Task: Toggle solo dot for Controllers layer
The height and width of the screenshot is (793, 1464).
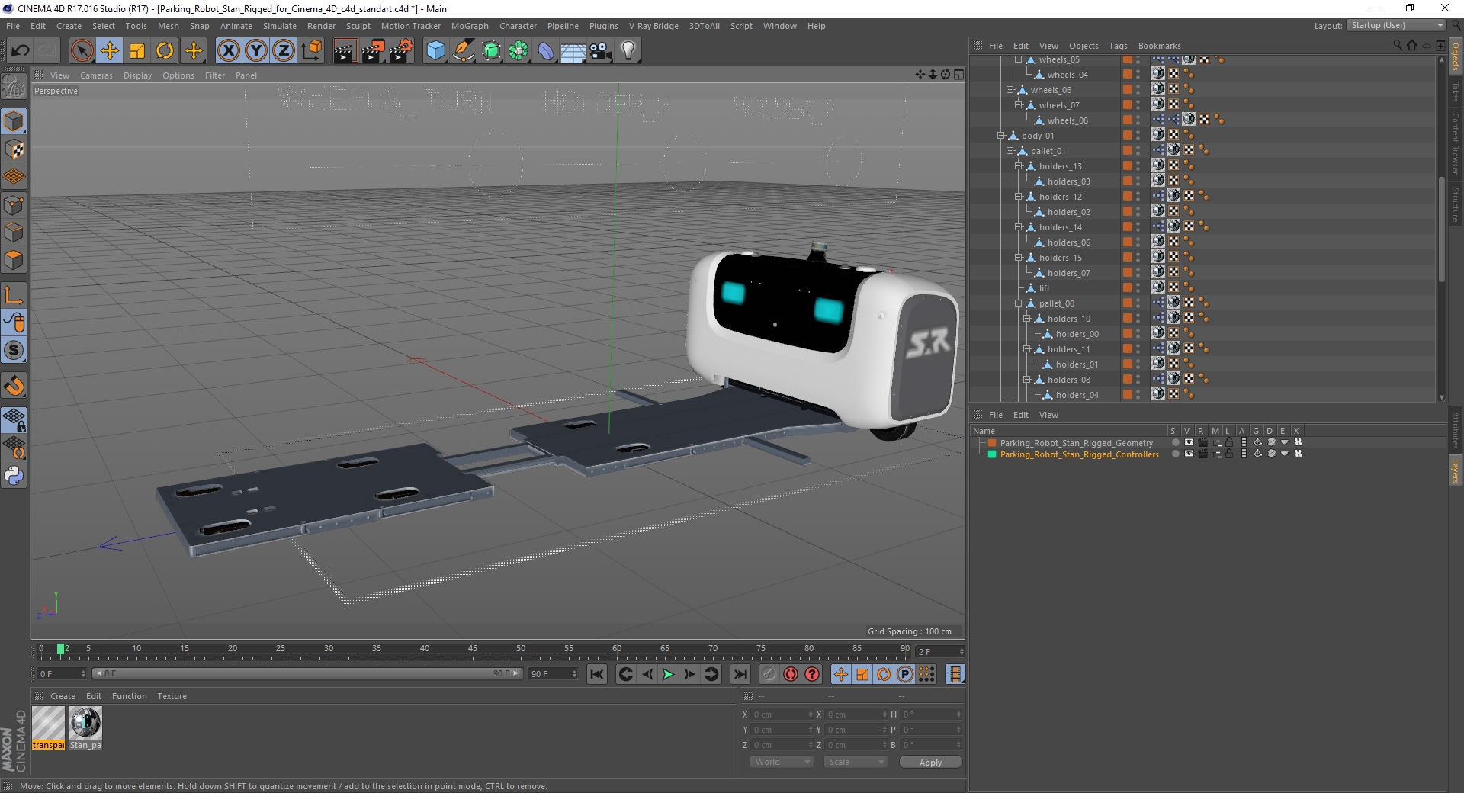Action: pyautogui.click(x=1175, y=454)
